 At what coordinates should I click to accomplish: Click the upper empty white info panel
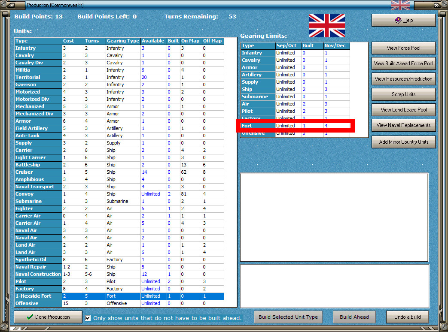334,217
